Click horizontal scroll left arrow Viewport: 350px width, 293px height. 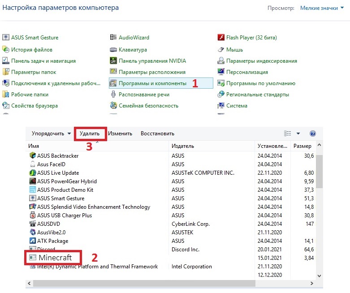click(x=29, y=284)
